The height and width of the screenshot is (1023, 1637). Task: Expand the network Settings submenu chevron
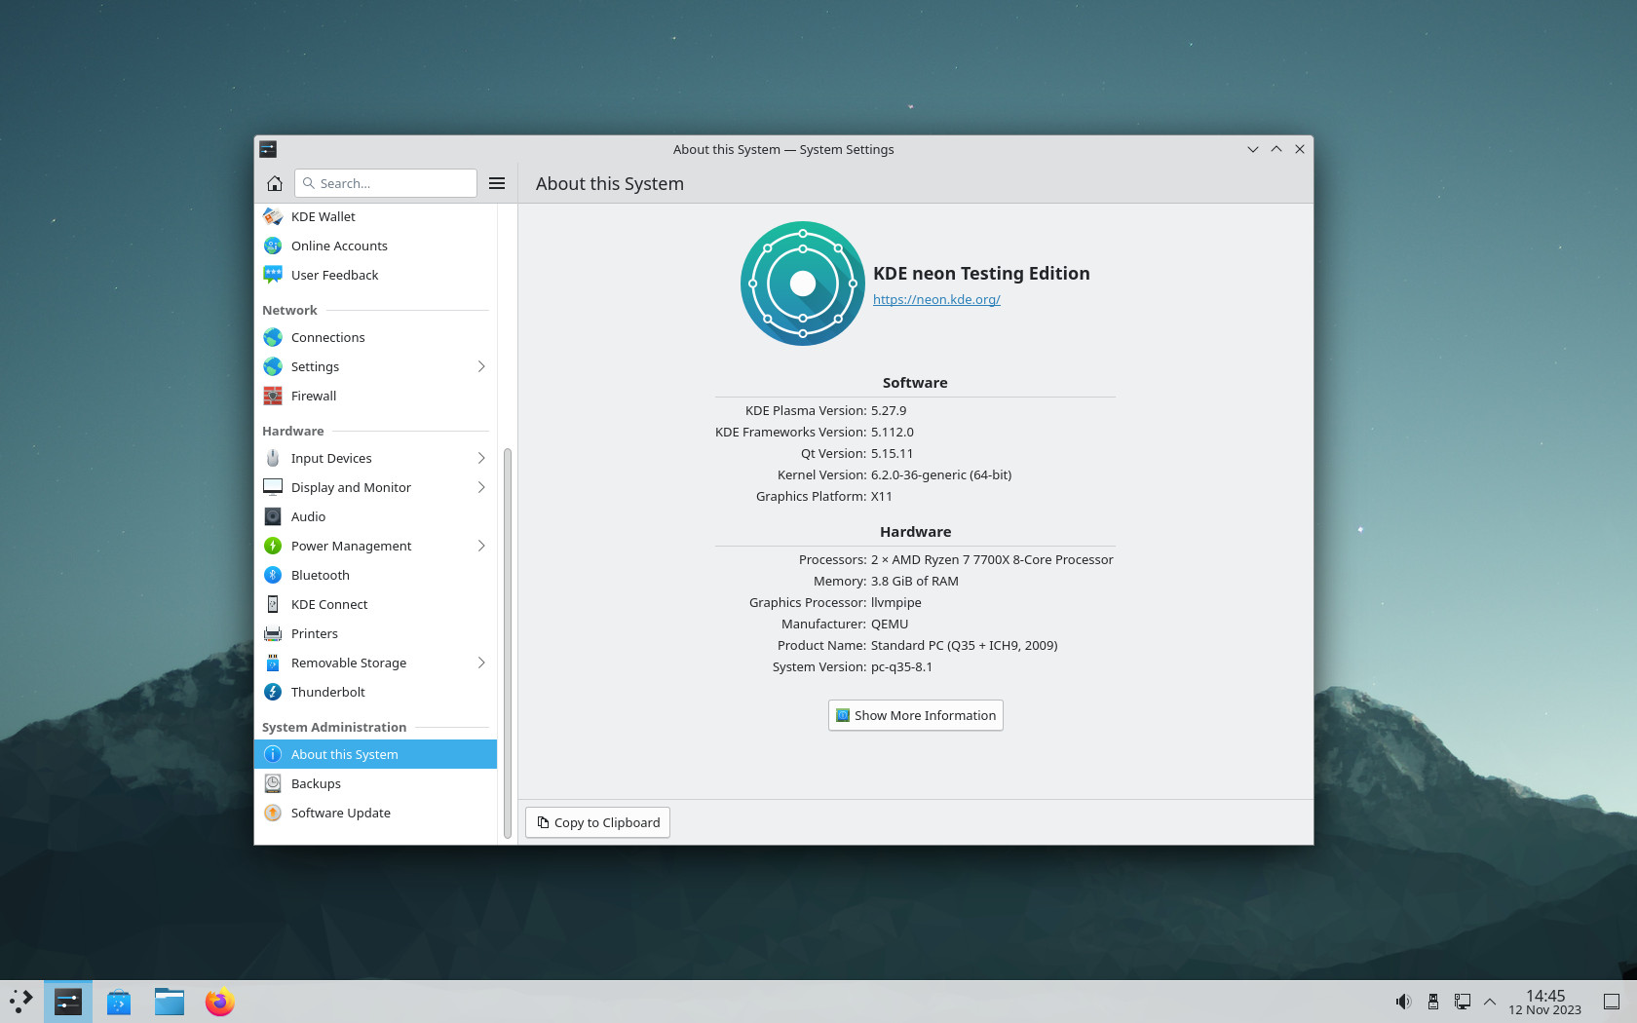pos(481,366)
